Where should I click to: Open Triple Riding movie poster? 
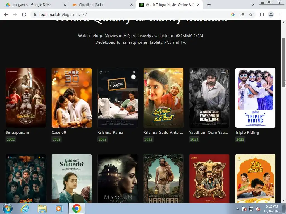pos(255,98)
